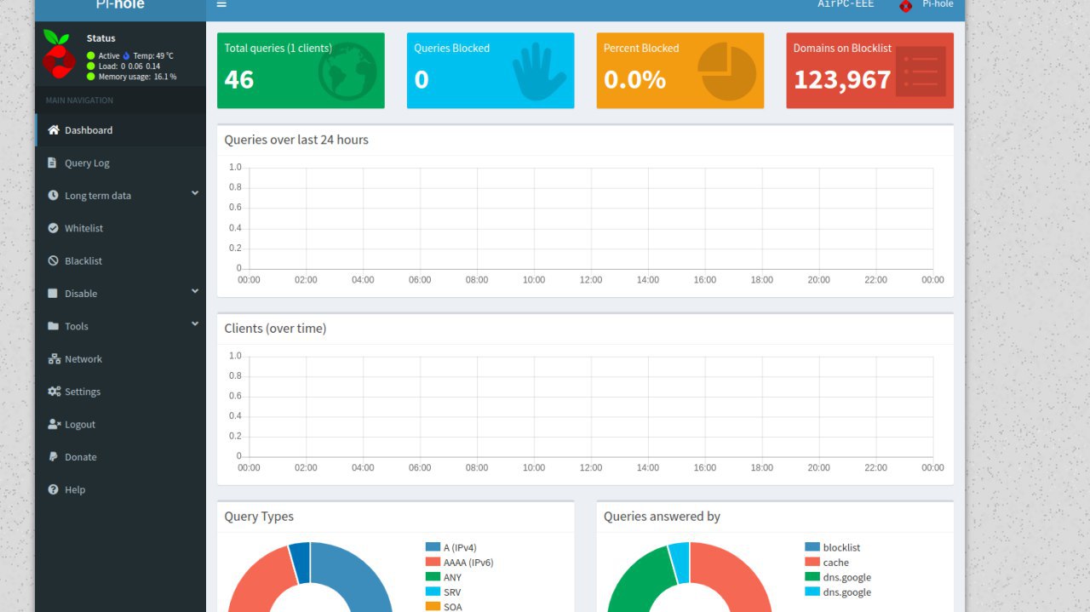Click the network diagram icon beside Network
Screen dimensions: 1090x612
(x=54, y=358)
